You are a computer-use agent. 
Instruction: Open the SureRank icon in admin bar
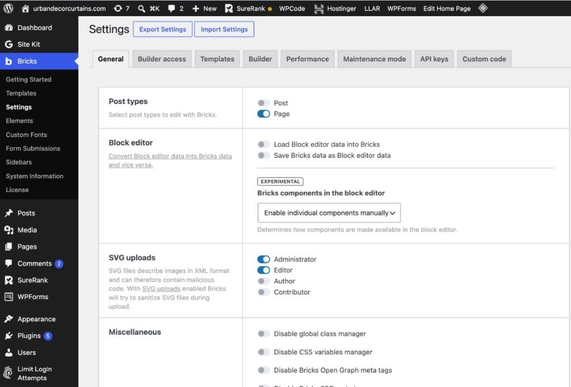(229, 8)
